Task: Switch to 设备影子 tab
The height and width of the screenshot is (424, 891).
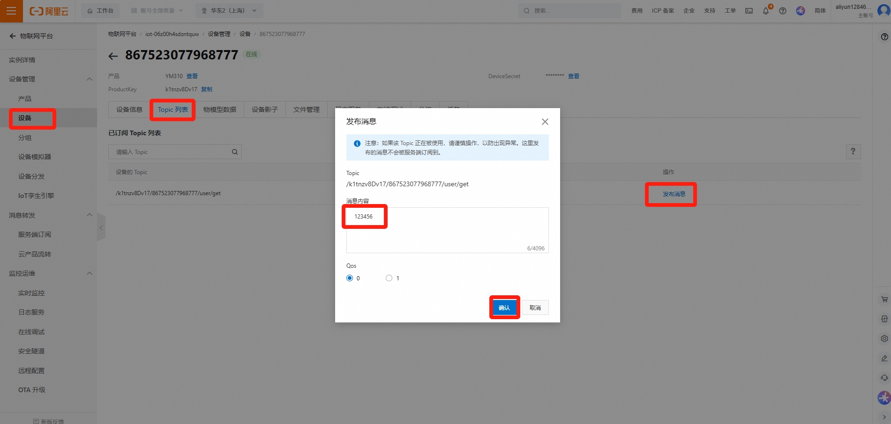Action: tap(265, 110)
